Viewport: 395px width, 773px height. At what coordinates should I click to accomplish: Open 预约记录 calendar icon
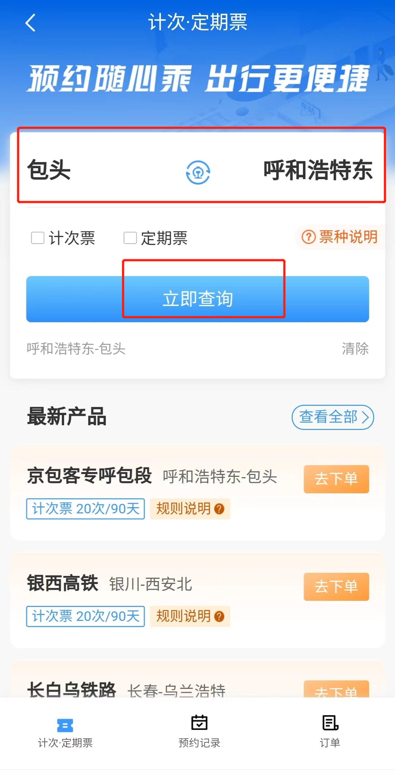(199, 723)
